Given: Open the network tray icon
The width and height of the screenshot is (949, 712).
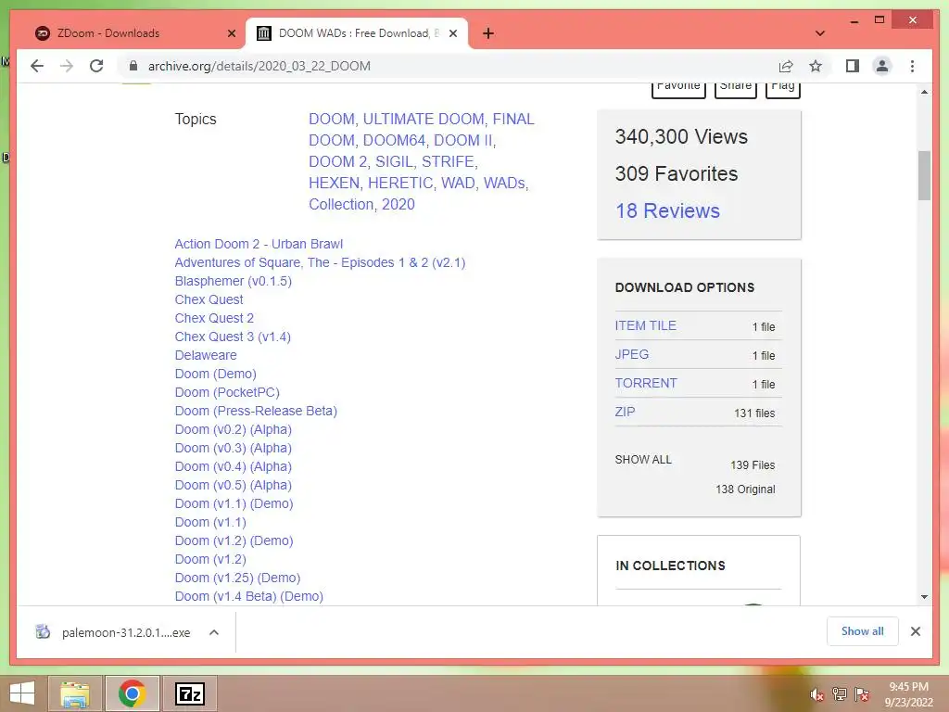Looking at the screenshot, I should tap(840, 694).
